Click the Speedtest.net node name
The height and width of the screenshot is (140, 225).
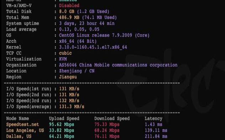coord(22,124)
